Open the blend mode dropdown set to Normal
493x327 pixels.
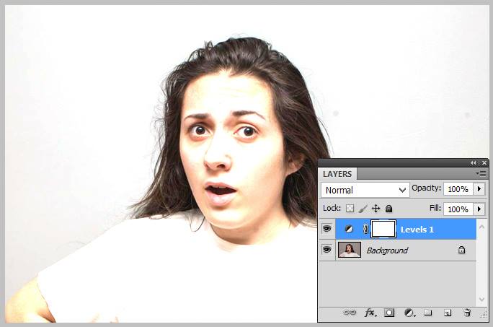(x=365, y=190)
